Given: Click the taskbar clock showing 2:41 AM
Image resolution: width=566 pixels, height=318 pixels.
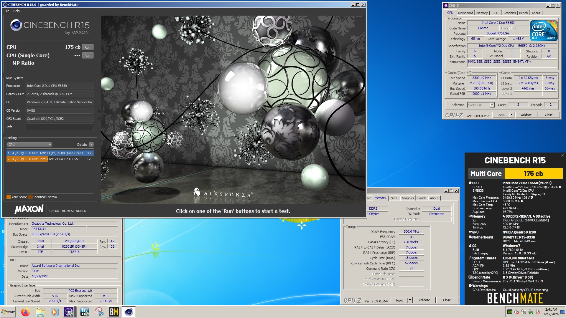Looking at the screenshot, I should tap(551, 312).
